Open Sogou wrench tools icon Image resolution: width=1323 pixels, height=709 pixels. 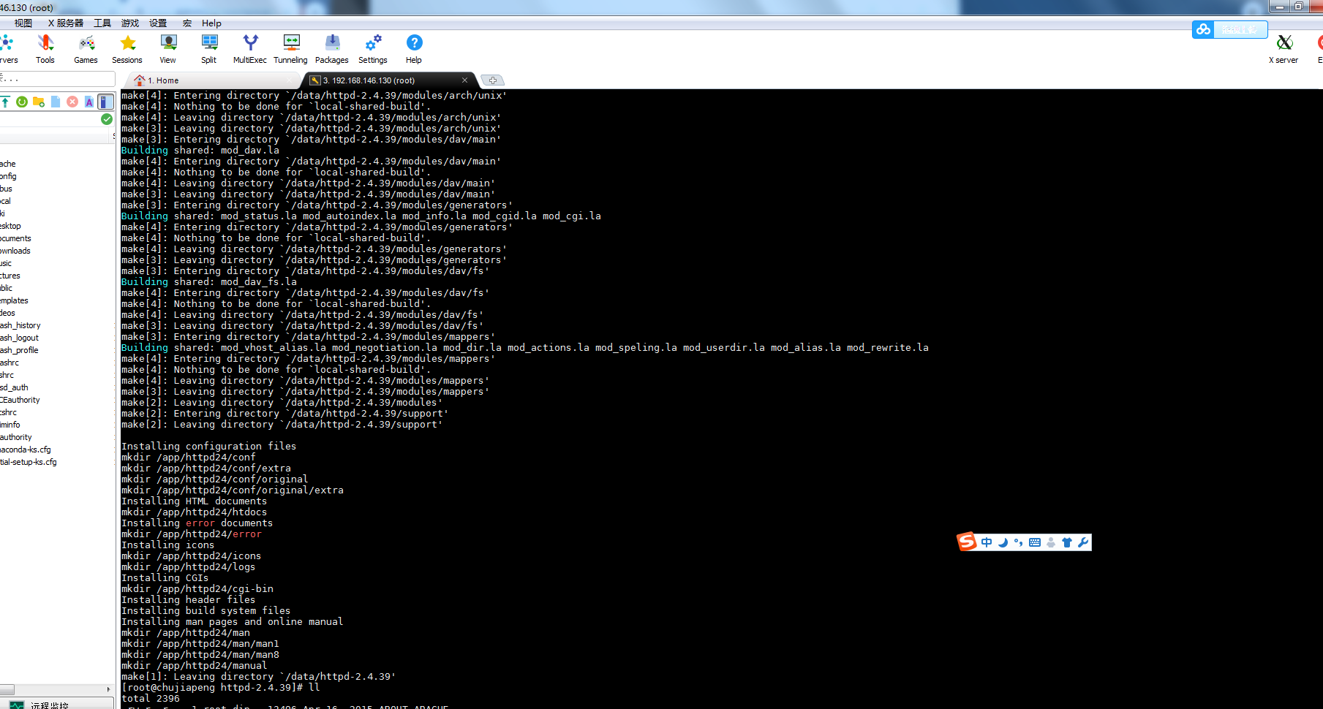1083,542
